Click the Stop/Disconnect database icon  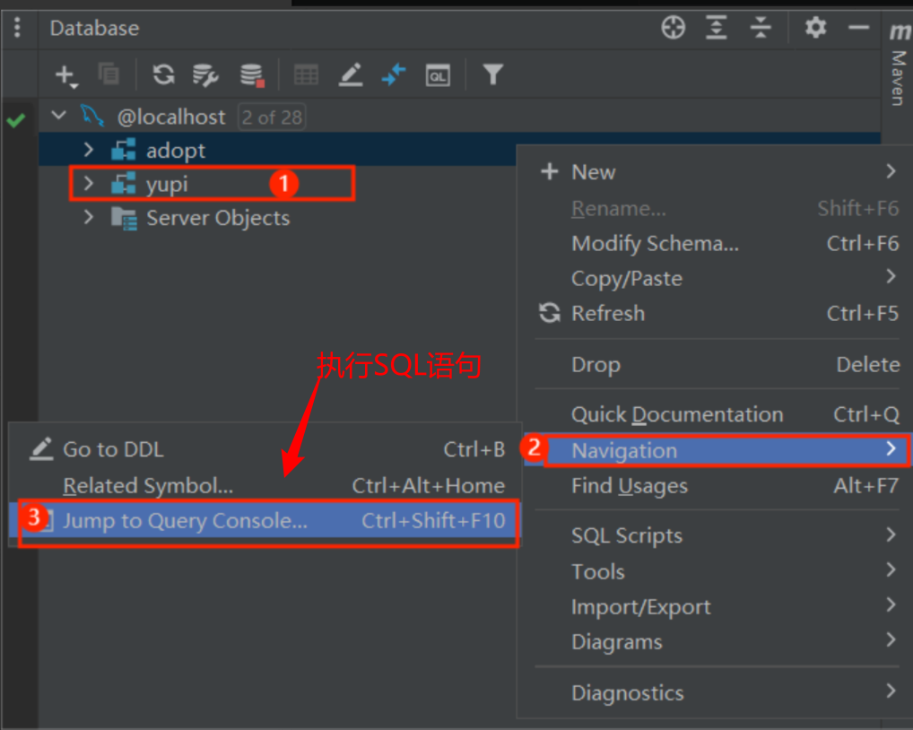point(252,76)
